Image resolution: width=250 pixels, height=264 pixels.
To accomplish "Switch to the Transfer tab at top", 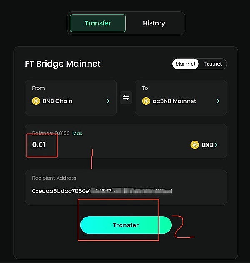I will 97,23.
